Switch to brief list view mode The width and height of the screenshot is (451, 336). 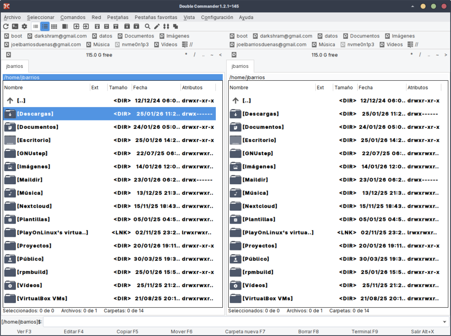pyautogui.click(x=35, y=26)
